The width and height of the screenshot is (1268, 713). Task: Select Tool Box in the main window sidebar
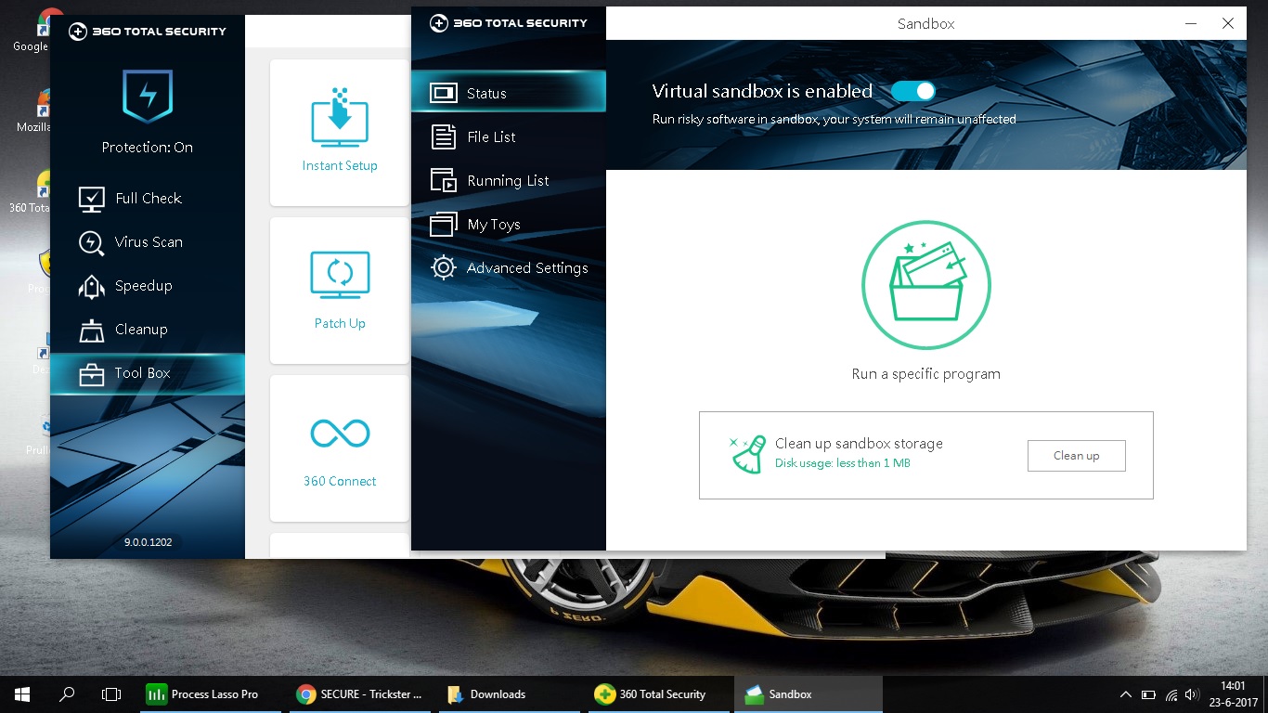click(148, 373)
